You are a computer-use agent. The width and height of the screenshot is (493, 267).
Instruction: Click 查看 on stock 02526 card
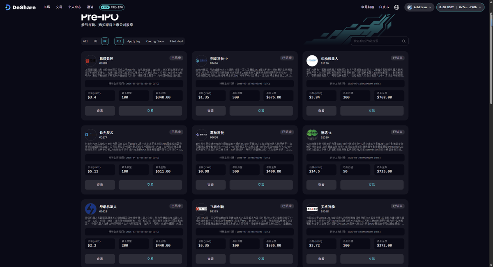[x=321, y=185]
